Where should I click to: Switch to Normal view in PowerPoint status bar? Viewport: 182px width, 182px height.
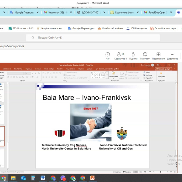point(135,172)
